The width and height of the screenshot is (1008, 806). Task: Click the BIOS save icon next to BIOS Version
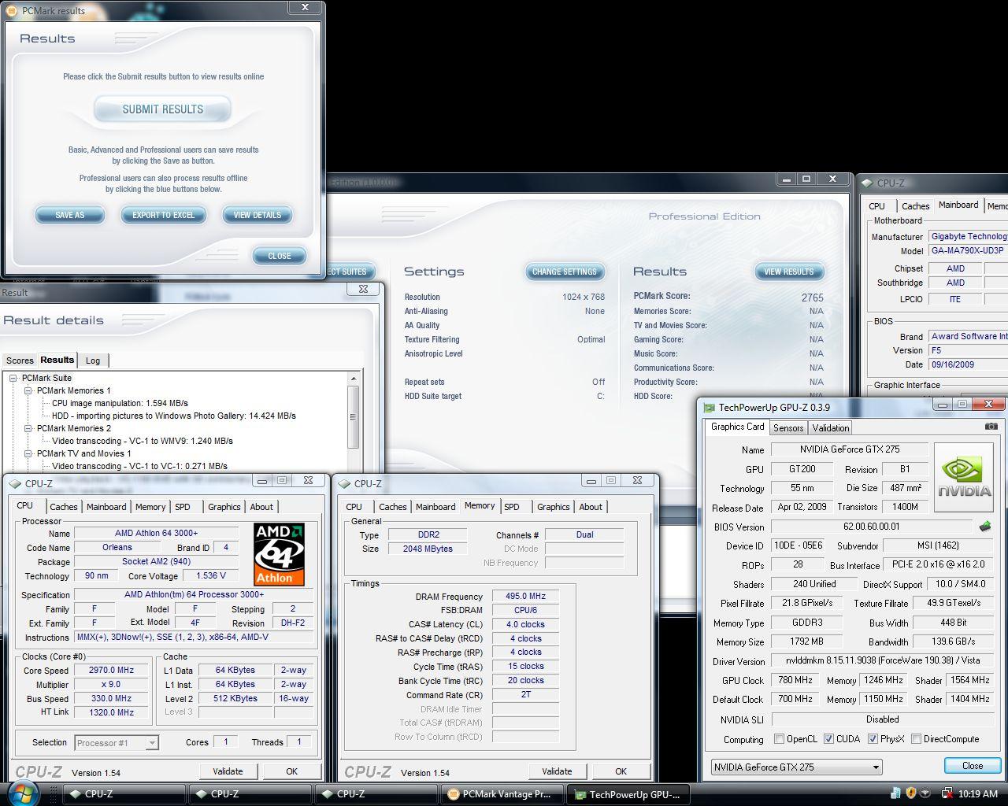(x=984, y=527)
